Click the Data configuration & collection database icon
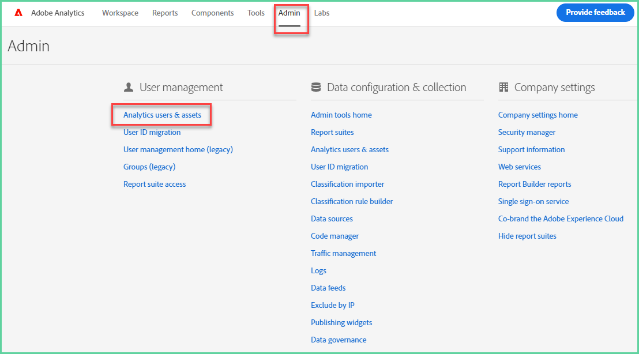639x354 pixels. click(316, 86)
